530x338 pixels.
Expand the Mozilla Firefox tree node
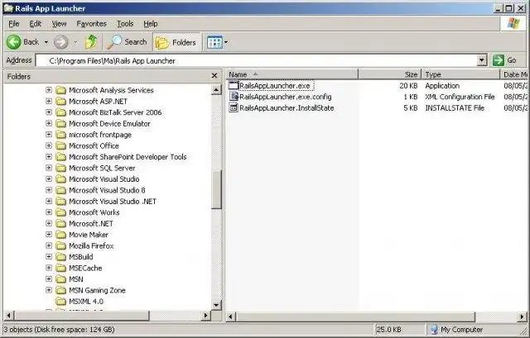coord(49,245)
